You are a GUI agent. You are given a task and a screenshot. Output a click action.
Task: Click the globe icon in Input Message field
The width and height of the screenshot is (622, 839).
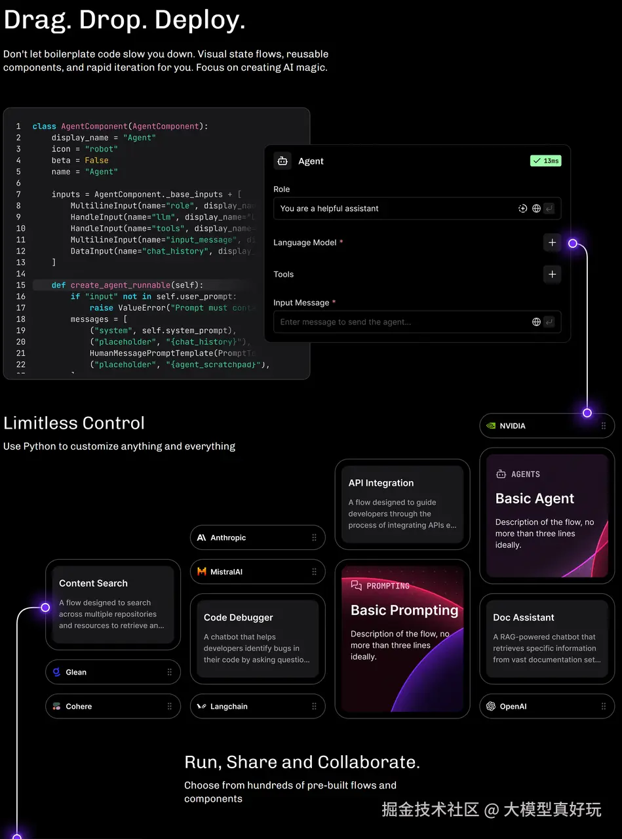pyautogui.click(x=536, y=322)
